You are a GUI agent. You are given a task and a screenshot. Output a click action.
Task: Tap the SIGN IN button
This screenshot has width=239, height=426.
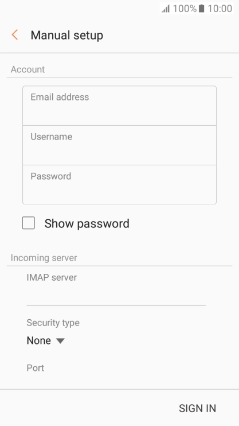(x=198, y=408)
